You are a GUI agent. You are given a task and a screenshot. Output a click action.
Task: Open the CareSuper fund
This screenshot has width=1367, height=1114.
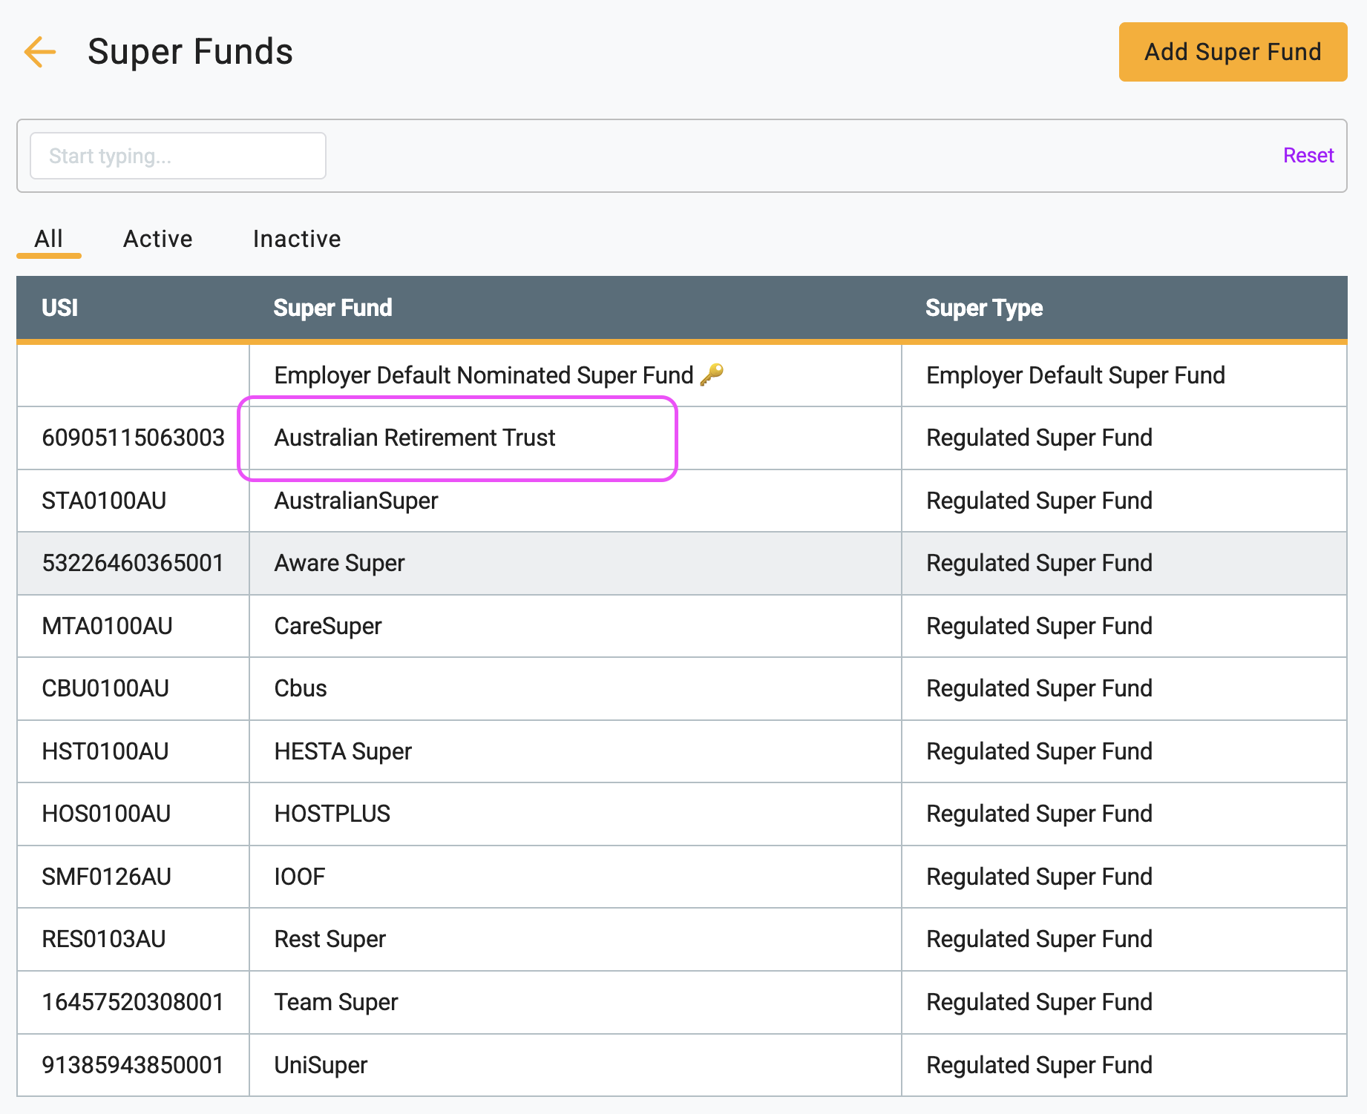click(x=328, y=626)
